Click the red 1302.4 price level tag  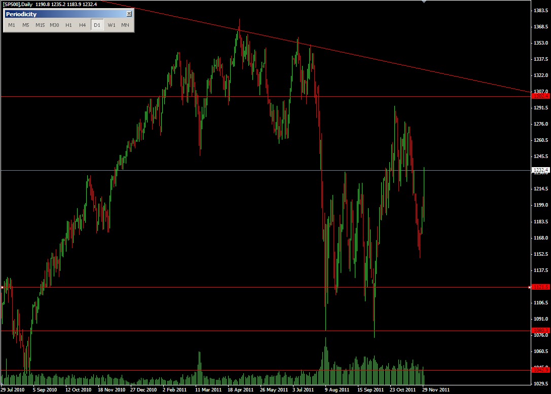coord(541,96)
